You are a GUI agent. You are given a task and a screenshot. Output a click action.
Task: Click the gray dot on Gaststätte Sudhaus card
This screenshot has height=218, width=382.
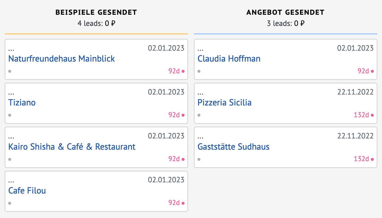(x=199, y=159)
